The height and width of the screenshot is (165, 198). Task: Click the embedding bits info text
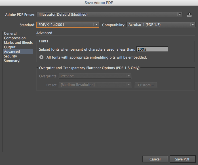97,57
